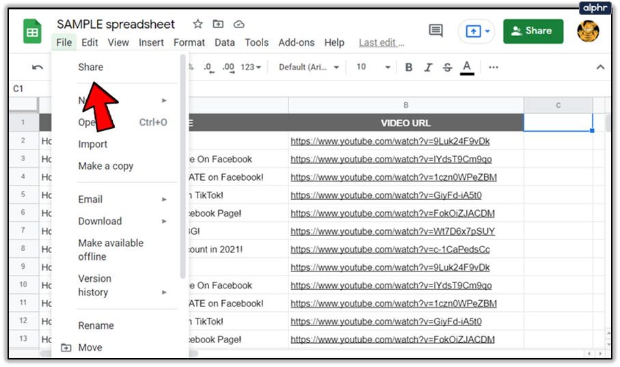The width and height of the screenshot is (620, 367).
Task: Open the Insert menu
Action: (x=151, y=42)
